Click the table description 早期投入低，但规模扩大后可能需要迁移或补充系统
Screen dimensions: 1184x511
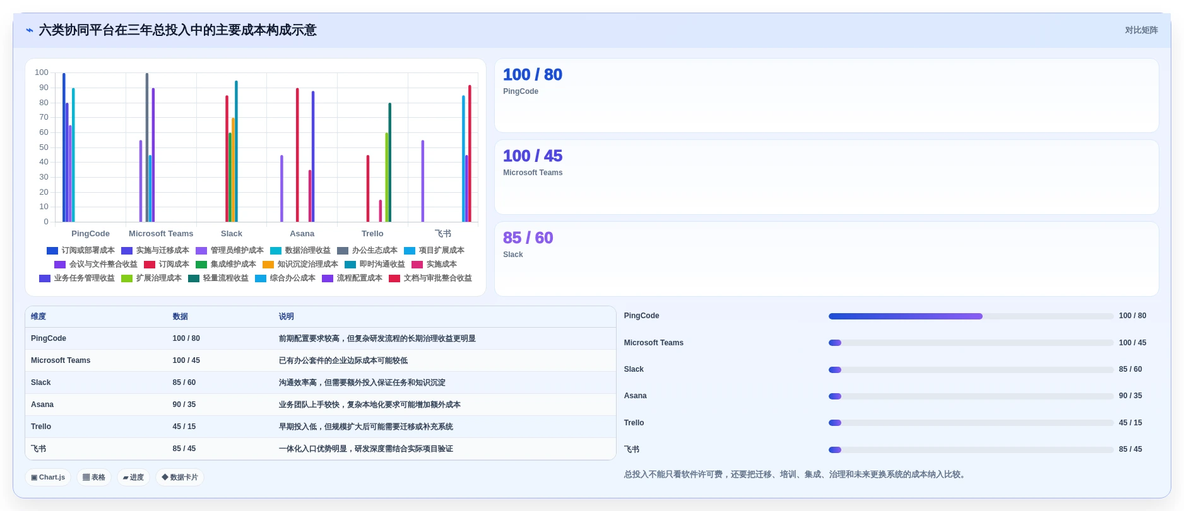366,427
